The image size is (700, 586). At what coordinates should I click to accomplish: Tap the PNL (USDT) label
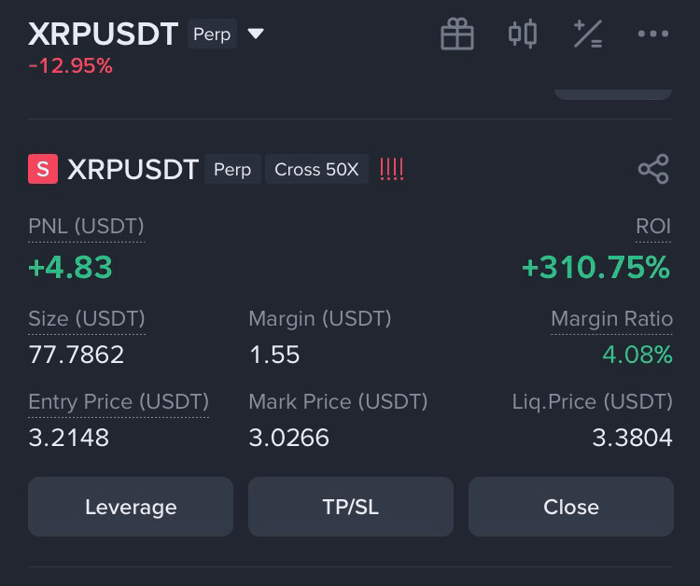(x=86, y=226)
